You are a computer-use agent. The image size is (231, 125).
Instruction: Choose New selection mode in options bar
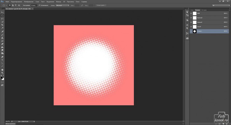10,5
